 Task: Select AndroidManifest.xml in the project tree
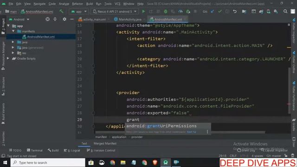click(x=41, y=37)
